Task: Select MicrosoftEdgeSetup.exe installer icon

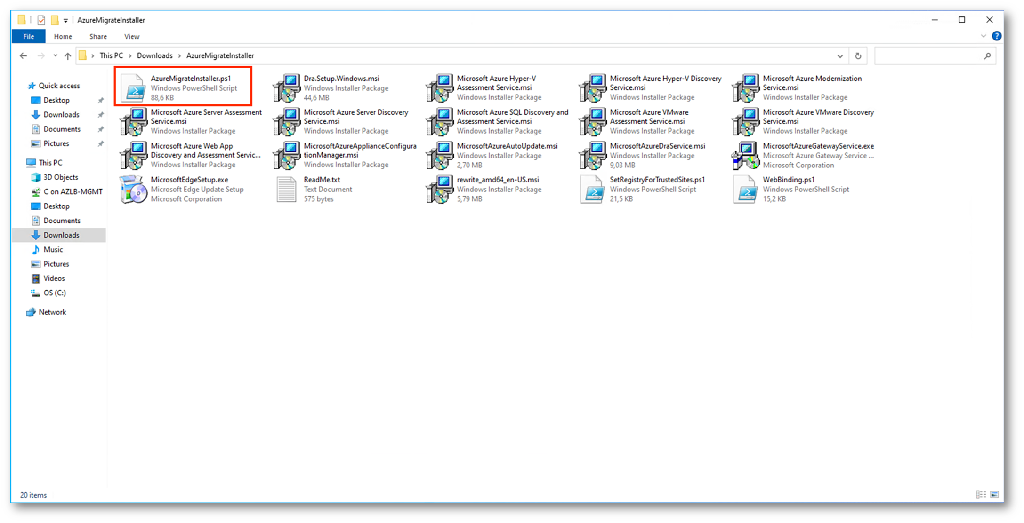Action: coord(133,189)
